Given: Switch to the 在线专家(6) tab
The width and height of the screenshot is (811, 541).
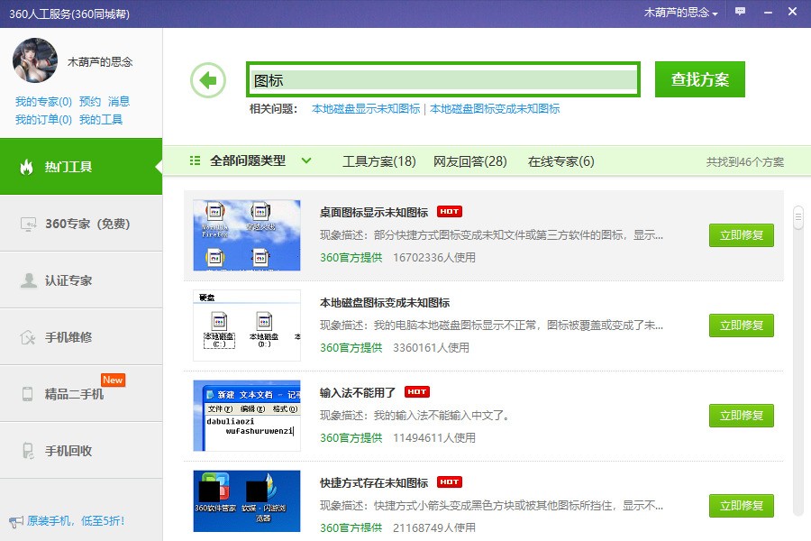Looking at the screenshot, I should (x=560, y=161).
